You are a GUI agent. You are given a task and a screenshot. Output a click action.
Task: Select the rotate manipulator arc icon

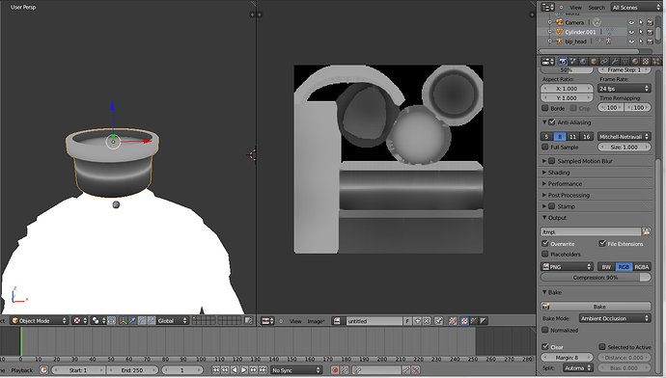pyautogui.click(x=142, y=321)
